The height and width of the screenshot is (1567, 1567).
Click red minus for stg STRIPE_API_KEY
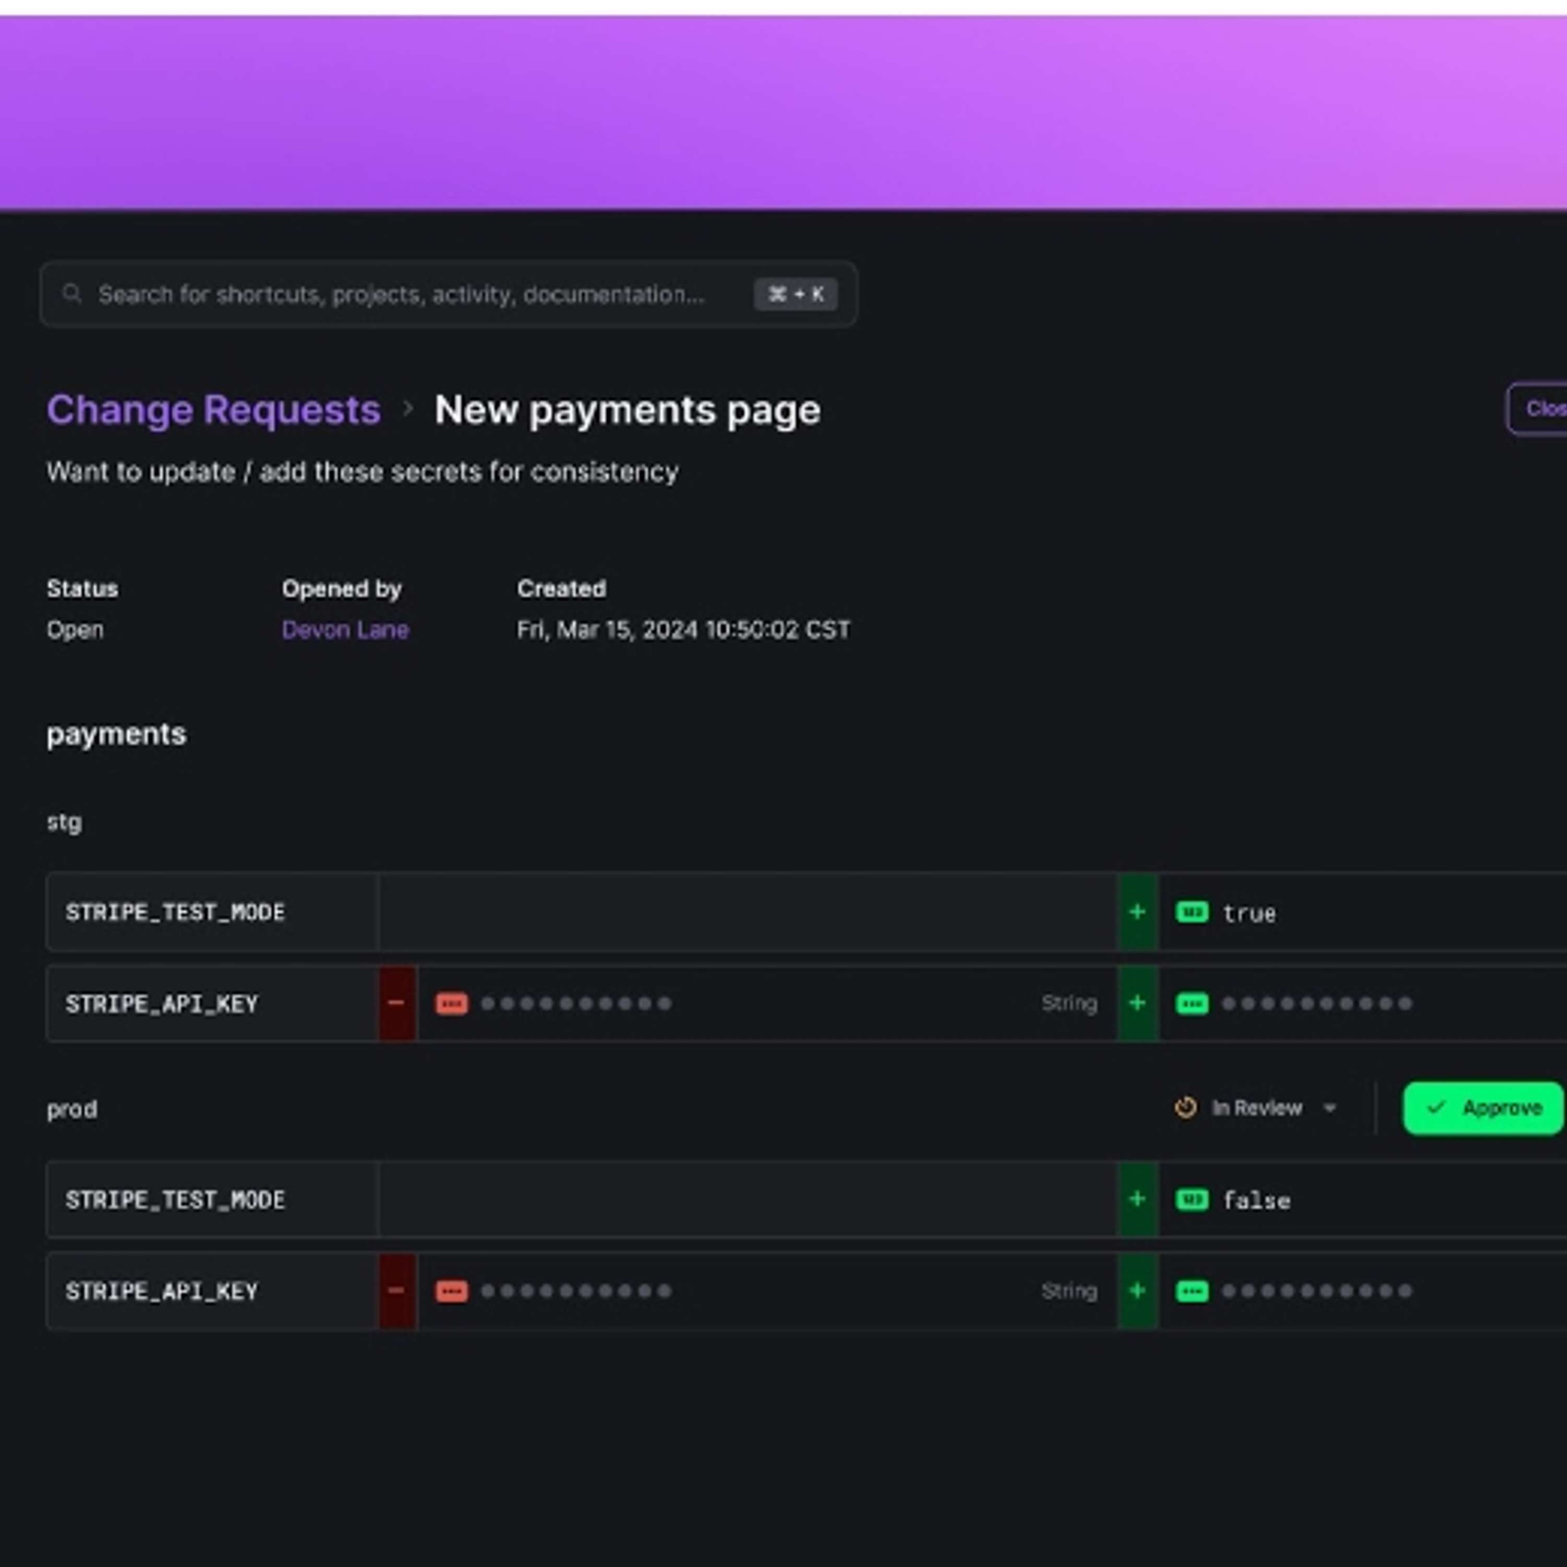(x=396, y=1003)
